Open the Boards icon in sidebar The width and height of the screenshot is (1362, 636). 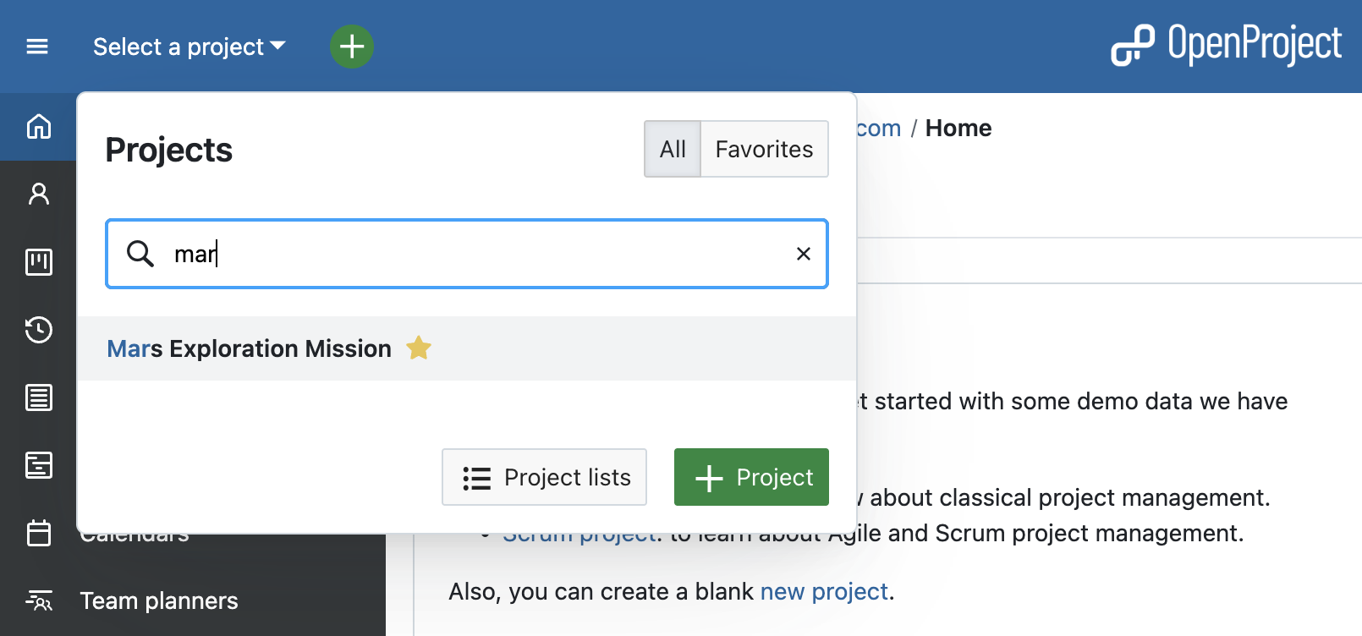[x=39, y=262]
